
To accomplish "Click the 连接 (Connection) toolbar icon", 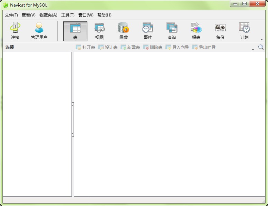I will click(15, 31).
